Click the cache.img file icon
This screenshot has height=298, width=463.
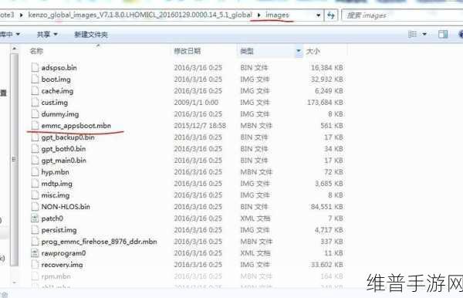click(35, 90)
